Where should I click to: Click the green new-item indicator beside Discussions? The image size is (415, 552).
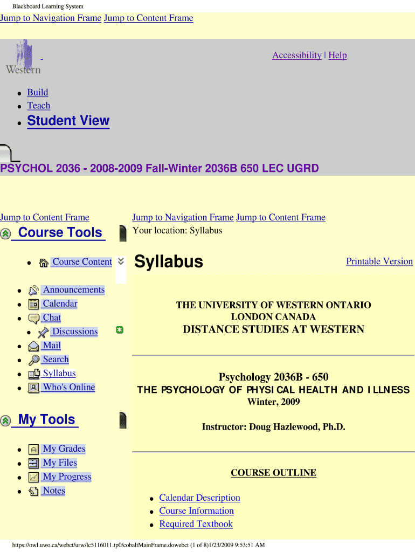[120, 330]
